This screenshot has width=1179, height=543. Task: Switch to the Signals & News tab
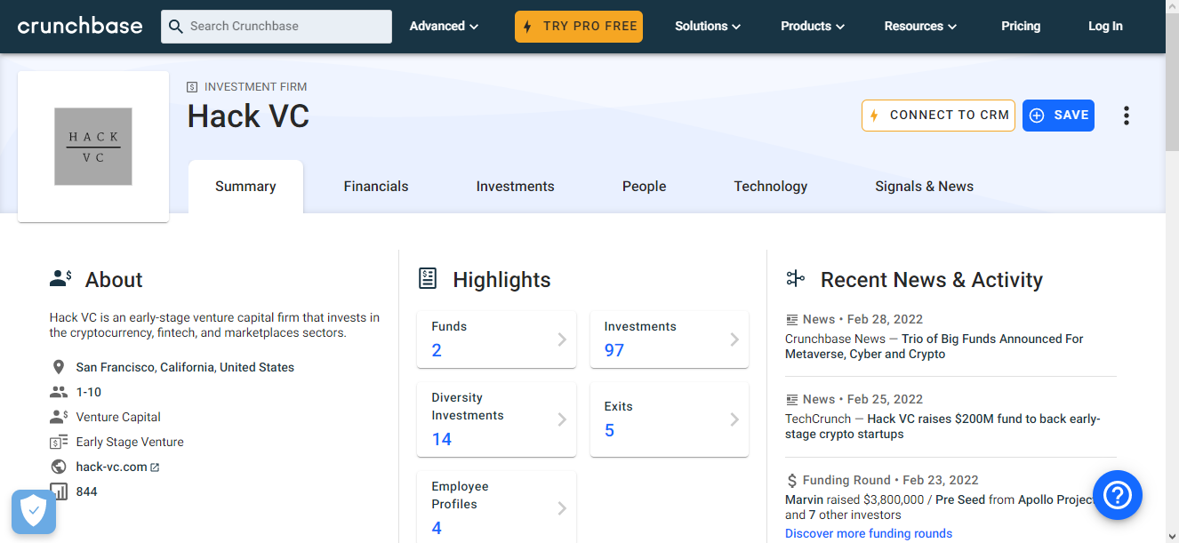[924, 187]
